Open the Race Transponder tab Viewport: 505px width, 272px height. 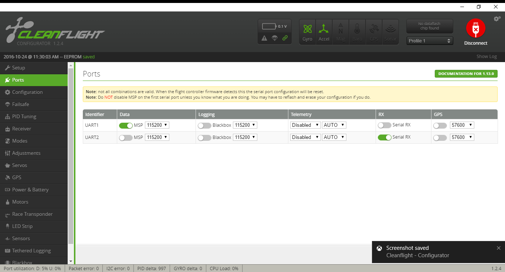[x=34, y=214]
